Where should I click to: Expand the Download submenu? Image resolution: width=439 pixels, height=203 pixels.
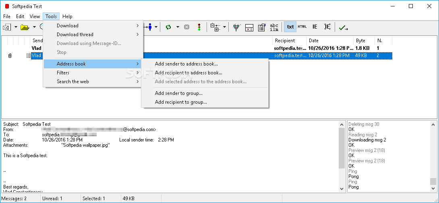pos(92,26)
